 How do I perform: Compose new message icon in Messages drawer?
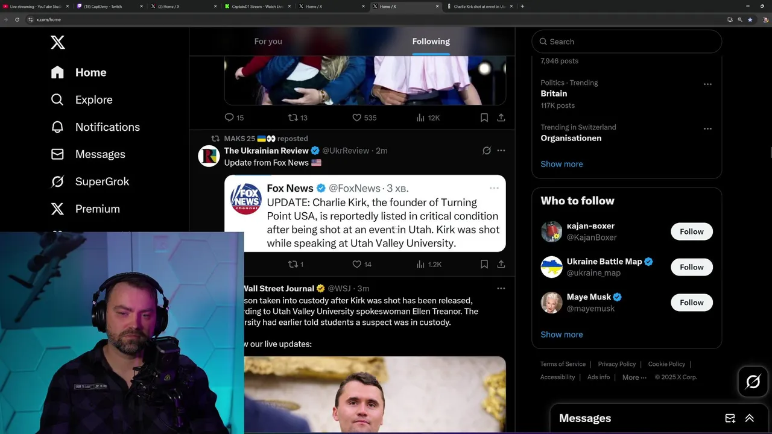pyautogui.click(x=730, y=418)
